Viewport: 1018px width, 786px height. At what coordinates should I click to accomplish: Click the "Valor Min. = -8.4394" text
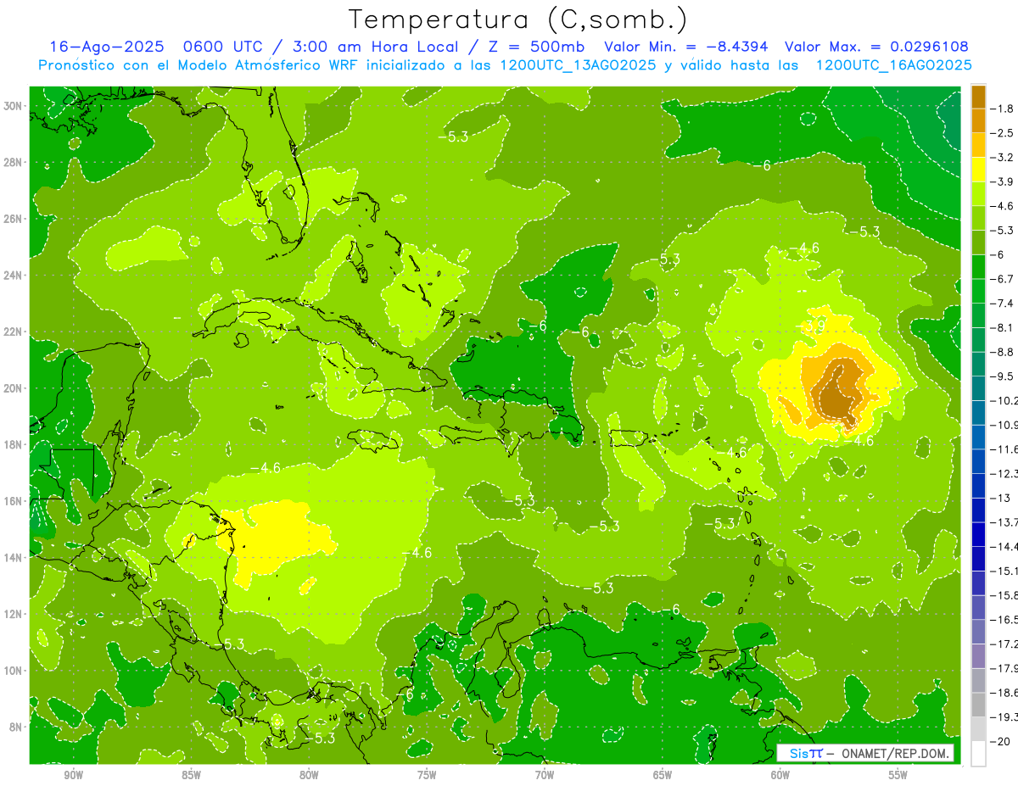point(685,47)
